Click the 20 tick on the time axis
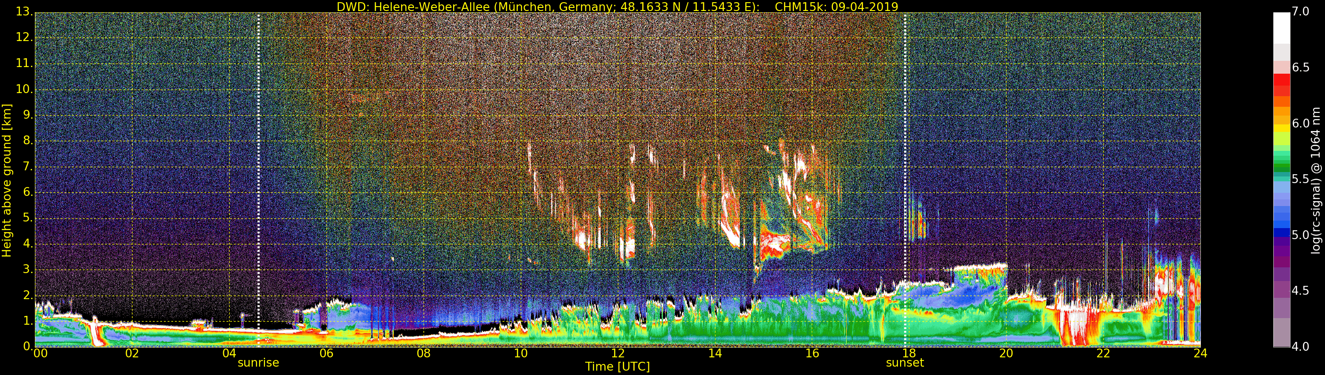1325x375 pixels. [x=1007, y=353]
